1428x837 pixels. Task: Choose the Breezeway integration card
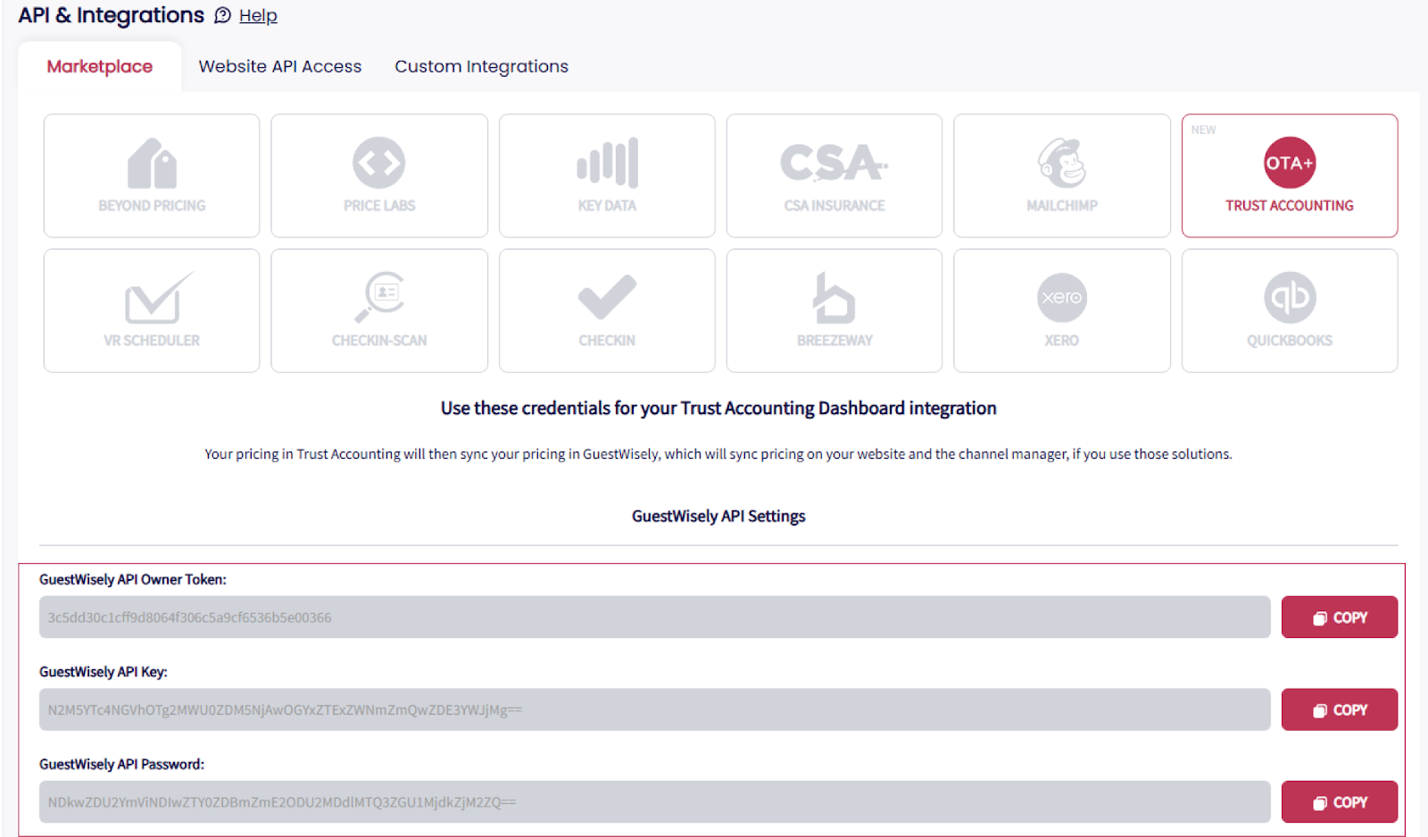point(834,311)
